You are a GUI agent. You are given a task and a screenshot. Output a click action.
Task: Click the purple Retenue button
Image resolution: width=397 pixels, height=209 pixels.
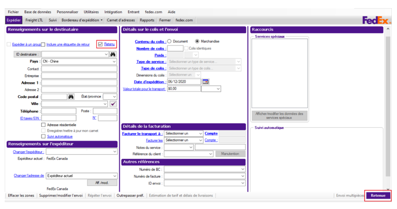pos(378,196)
